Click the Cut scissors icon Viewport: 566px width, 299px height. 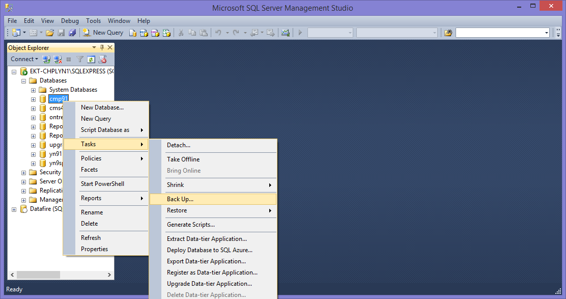181,33
